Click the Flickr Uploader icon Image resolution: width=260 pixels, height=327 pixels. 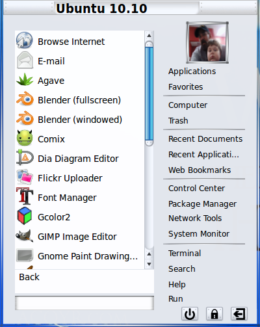[x=25, y=177]
